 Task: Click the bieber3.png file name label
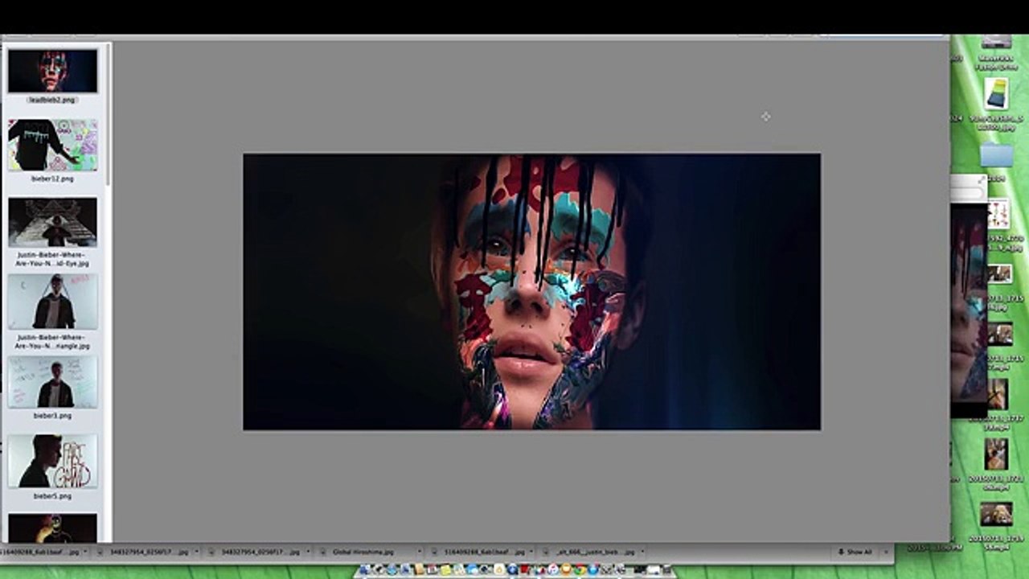tap(52, 416)
